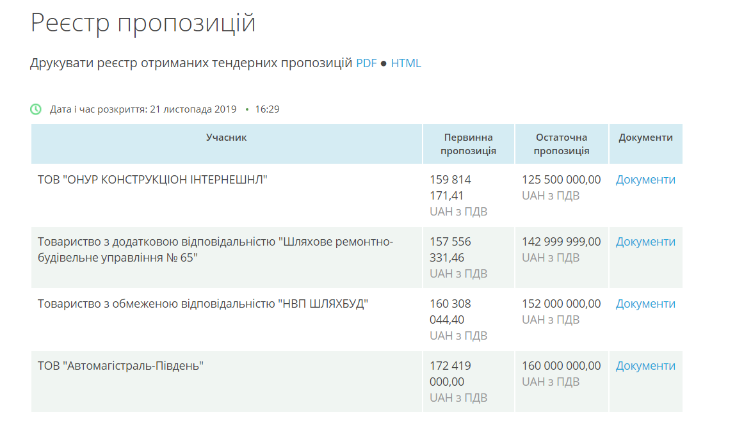744x442 pixels.
Task: Click the Остаточна пропозиція column header
Action: click(x=562, y=144)
